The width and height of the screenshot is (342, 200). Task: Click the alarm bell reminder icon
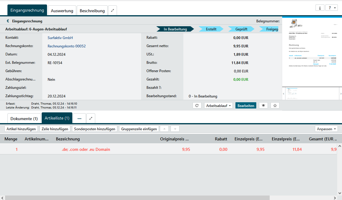[263, 106]
